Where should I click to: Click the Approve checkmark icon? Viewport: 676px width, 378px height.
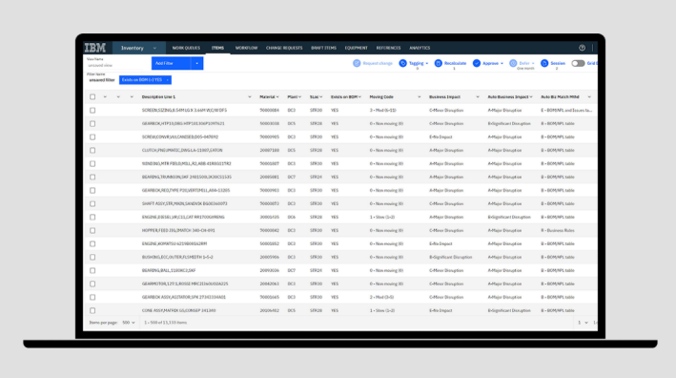(x=477, y=63)
